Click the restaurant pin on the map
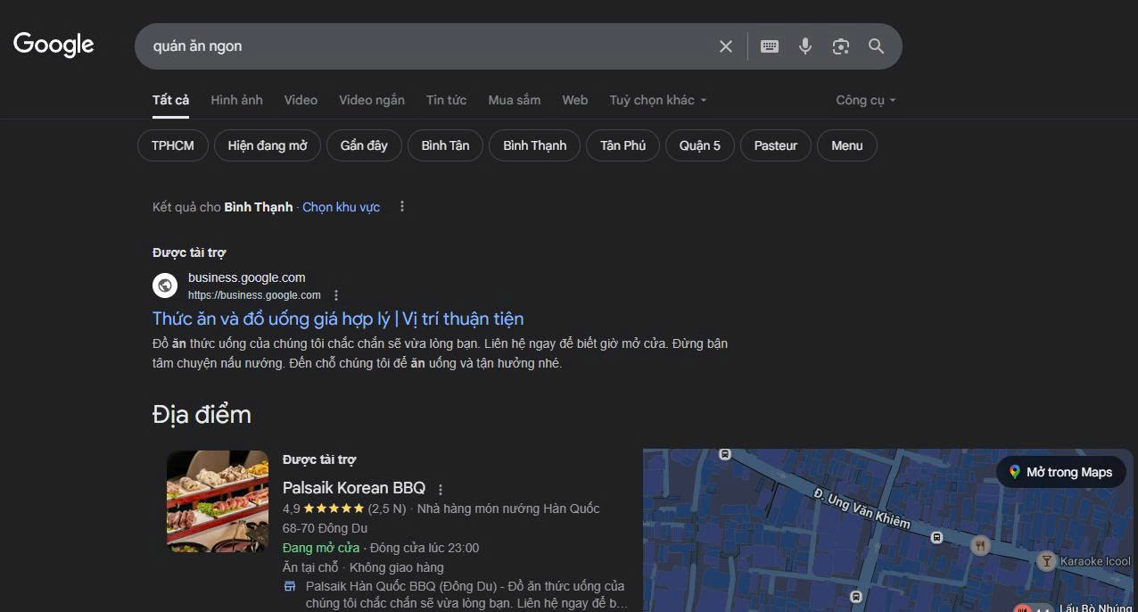1138x612 pixels. pyautogui.click(x=980, y=546)
